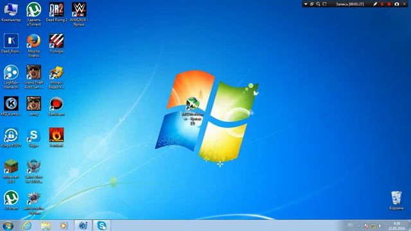Image resolution: width=411 pixels, height=231 pixels.
Task: Select the MSI Kombustor icon
Action: tap(11, 106)
